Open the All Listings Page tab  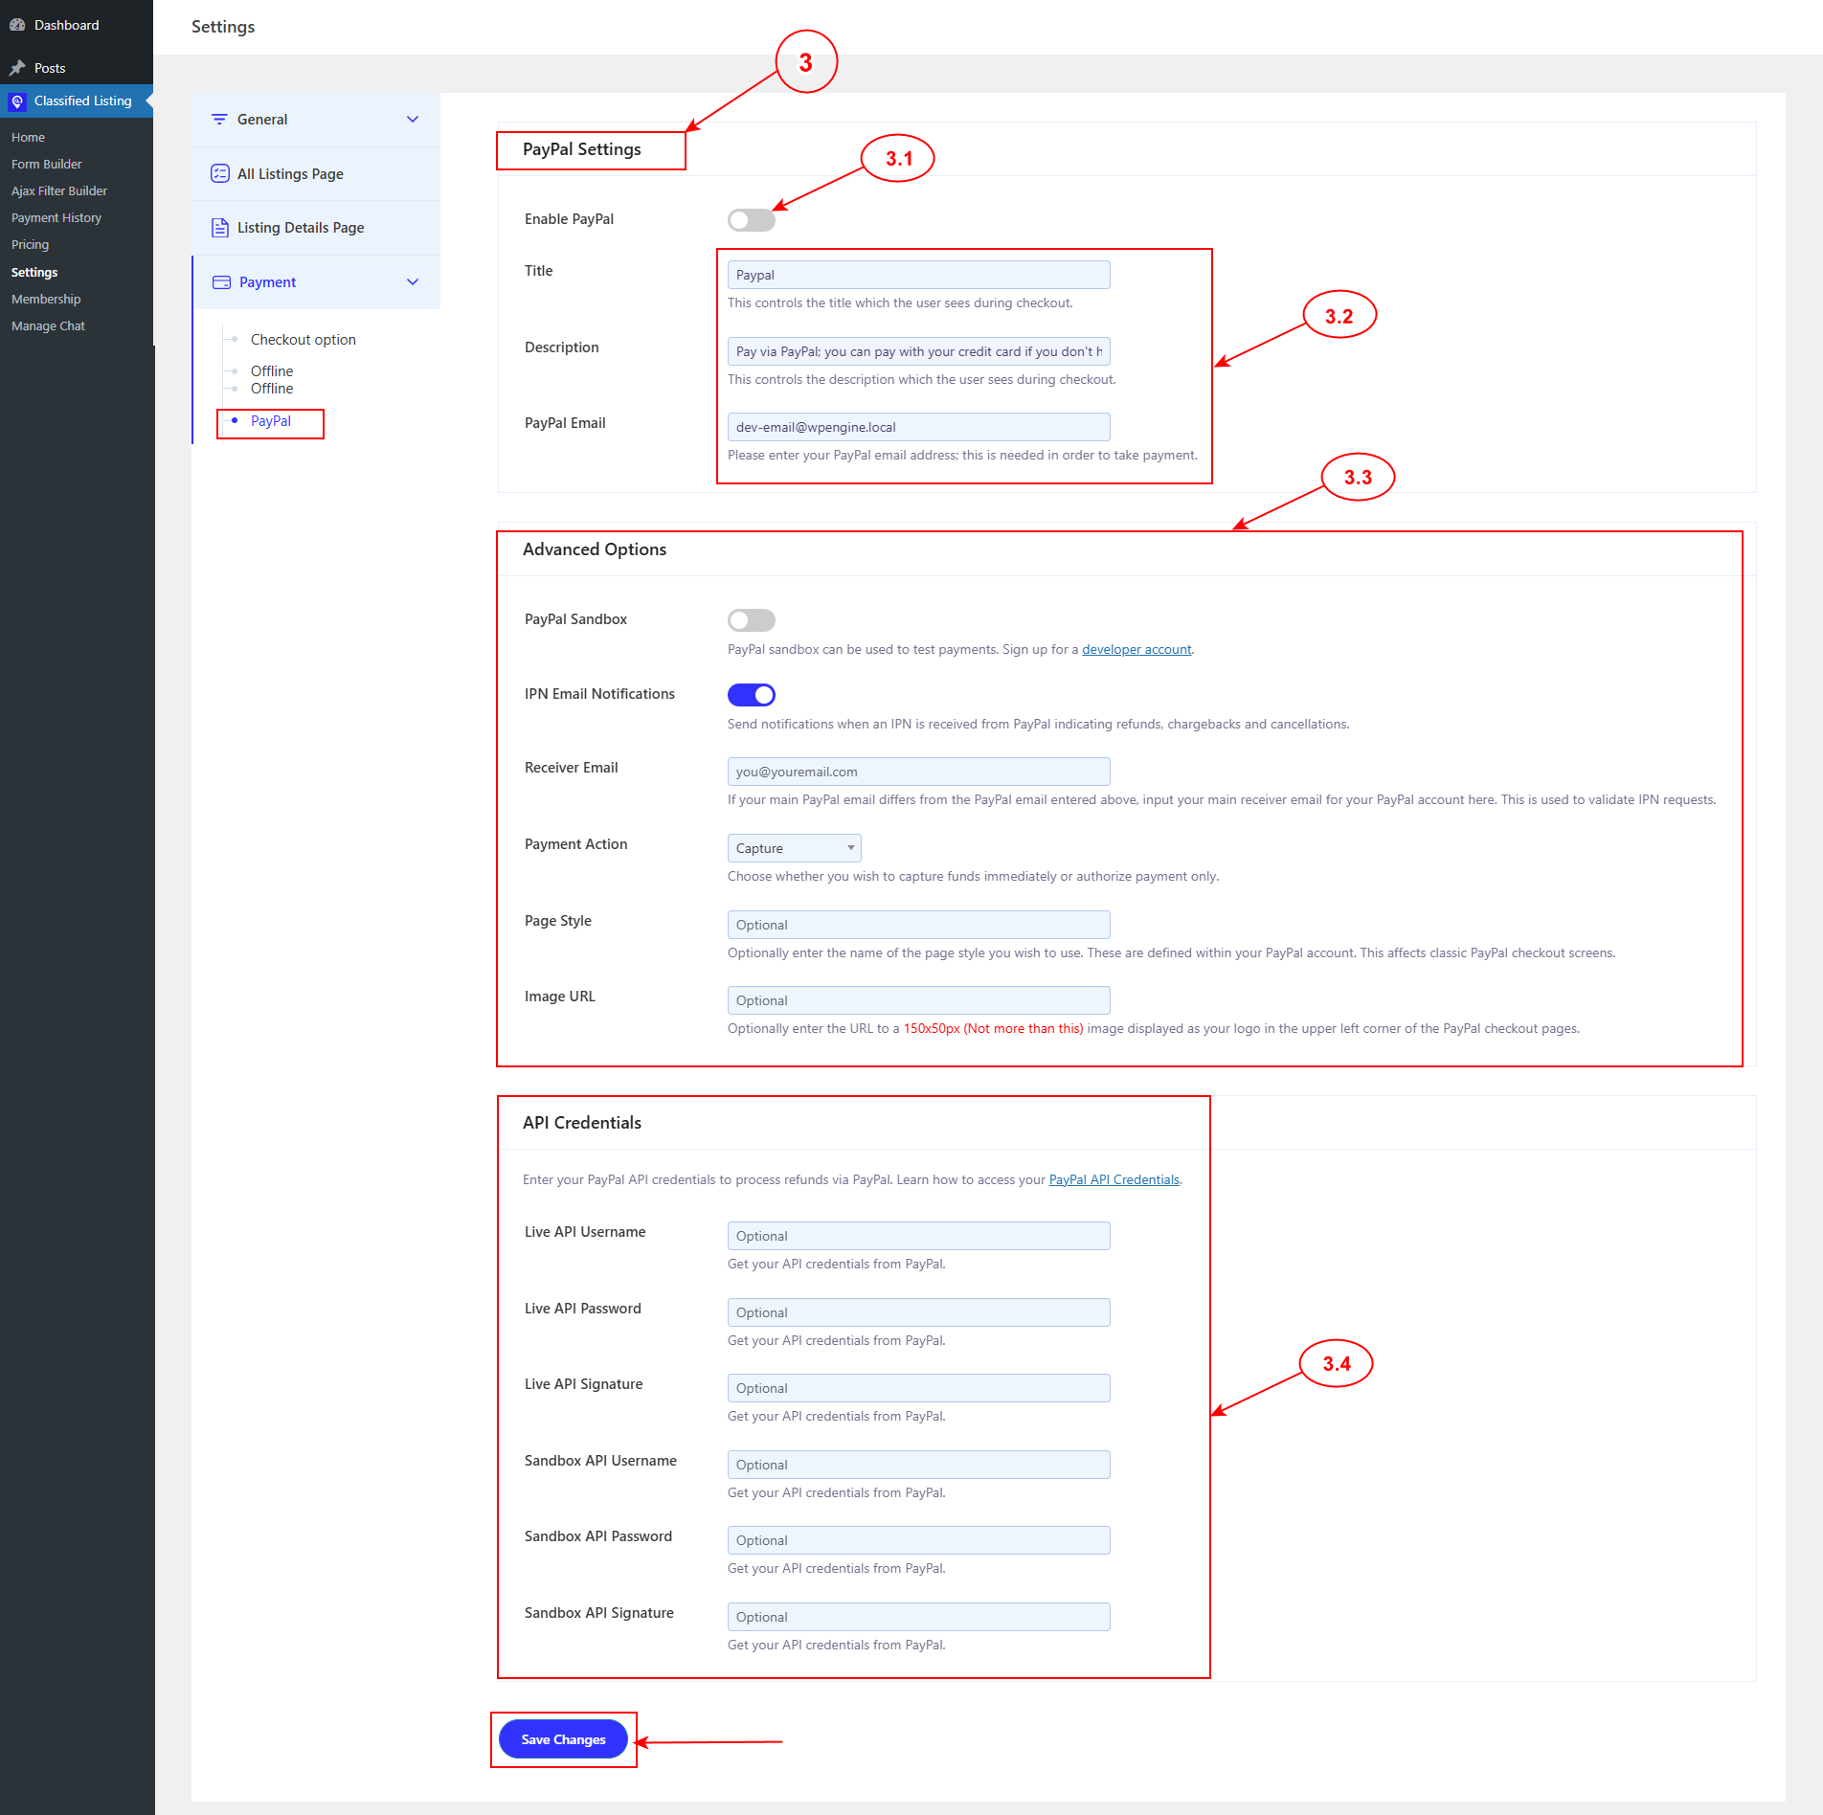[x=316, y=174]
